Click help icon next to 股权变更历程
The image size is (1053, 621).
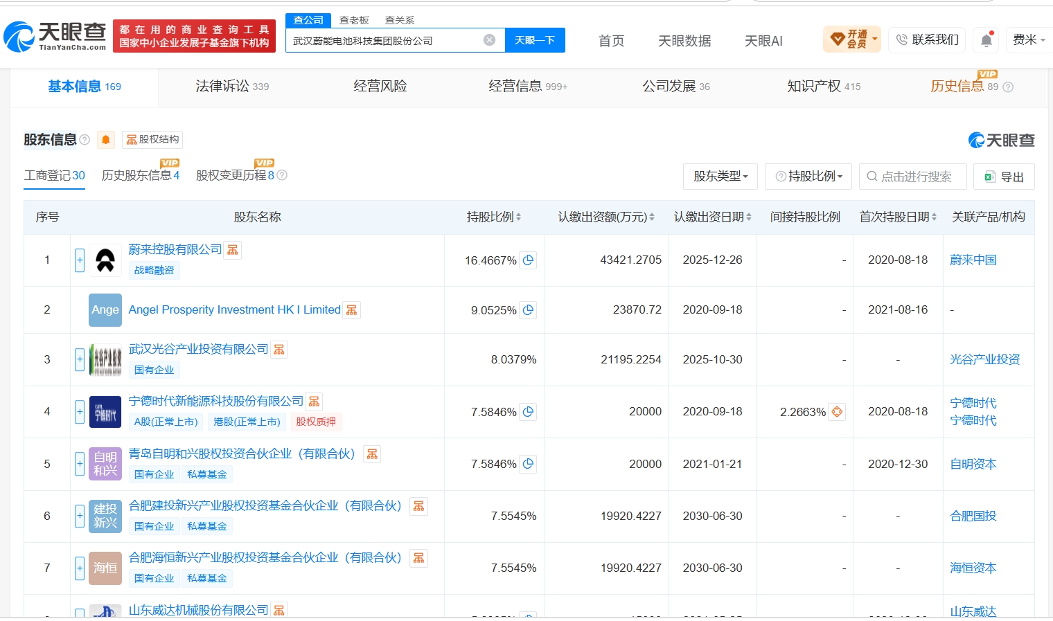tap(282, 176)
